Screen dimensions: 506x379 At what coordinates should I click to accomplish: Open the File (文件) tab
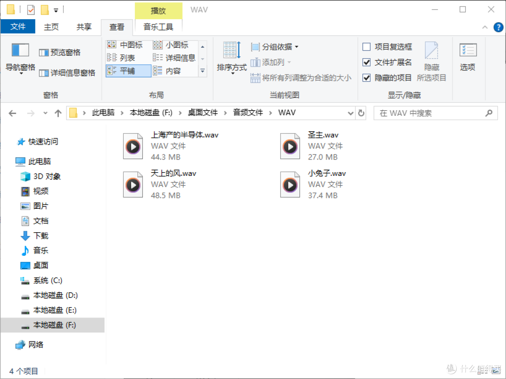click(x=18, y=26)
